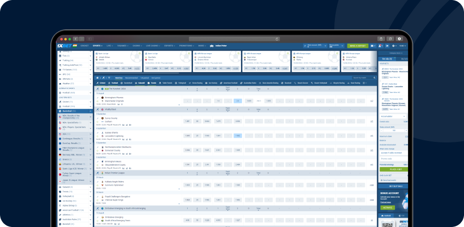Open the PROMOTIONS navigation menu
Image resolution: width=464 pixels, height=227 pixels.
tap(187, 46)
